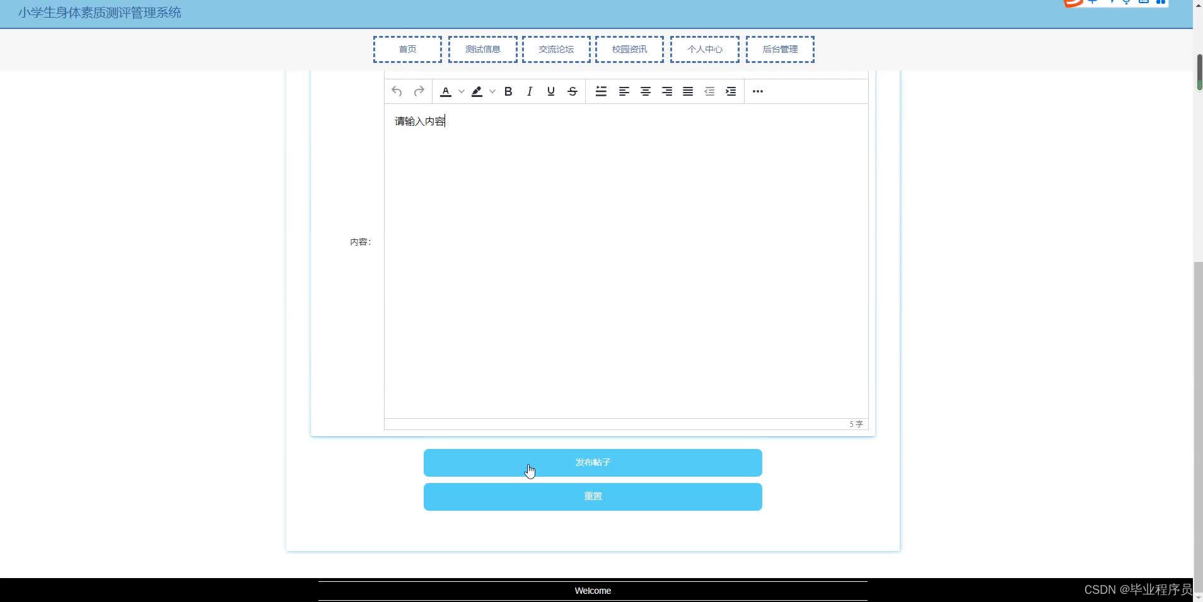The image size is (1203, 602).
Task: Switch to the 校园资讯 navigation tab
Action: (x=629, y=49)
